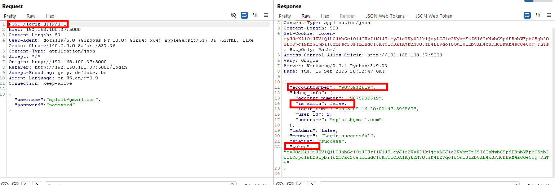
Task: Open search settings gear below Response panel
Action: pos(290,184)
